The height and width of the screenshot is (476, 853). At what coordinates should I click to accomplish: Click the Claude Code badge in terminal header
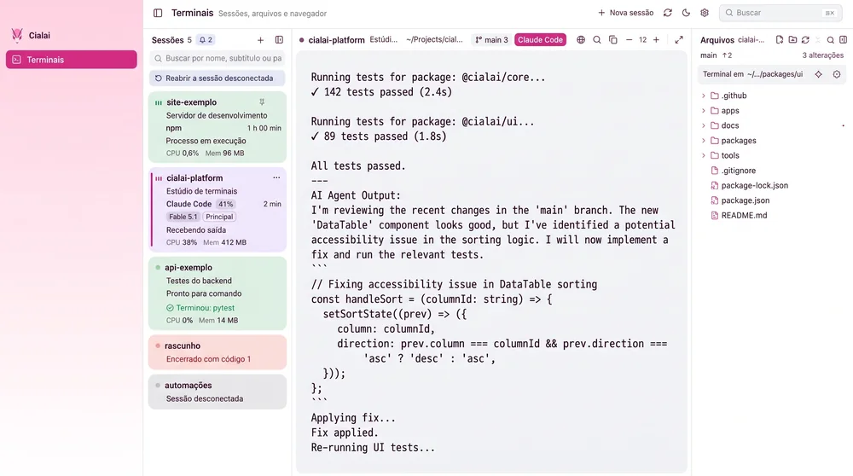tap(540, 40)
